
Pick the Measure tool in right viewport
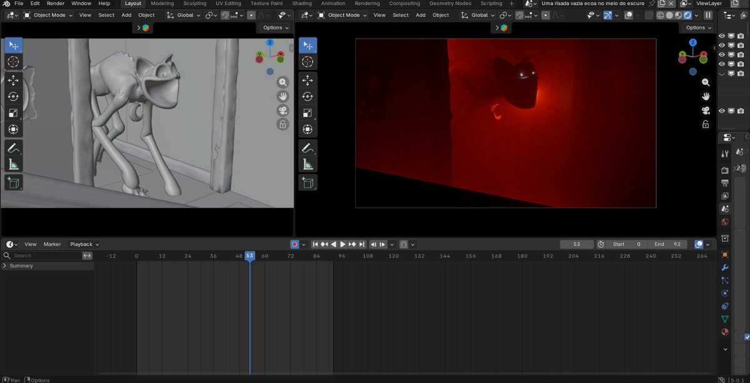[x=307, y=164]
